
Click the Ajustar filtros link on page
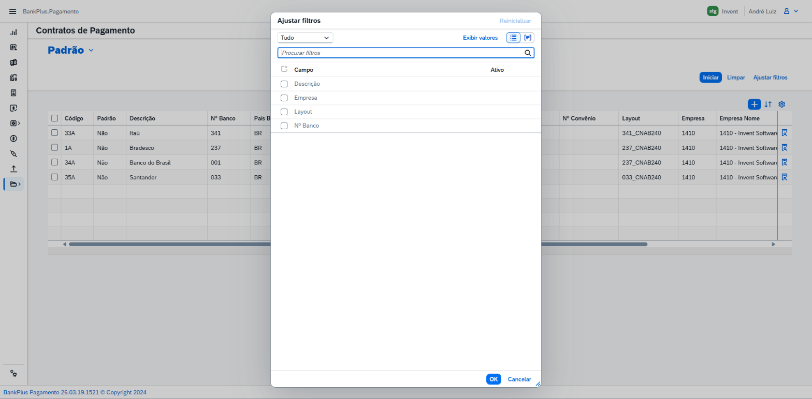(x=770, y=78)
